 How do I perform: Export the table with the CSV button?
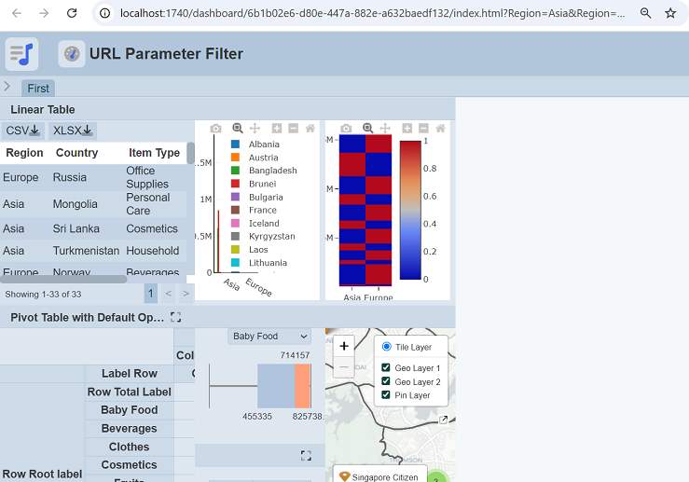[x=22, y=131]
